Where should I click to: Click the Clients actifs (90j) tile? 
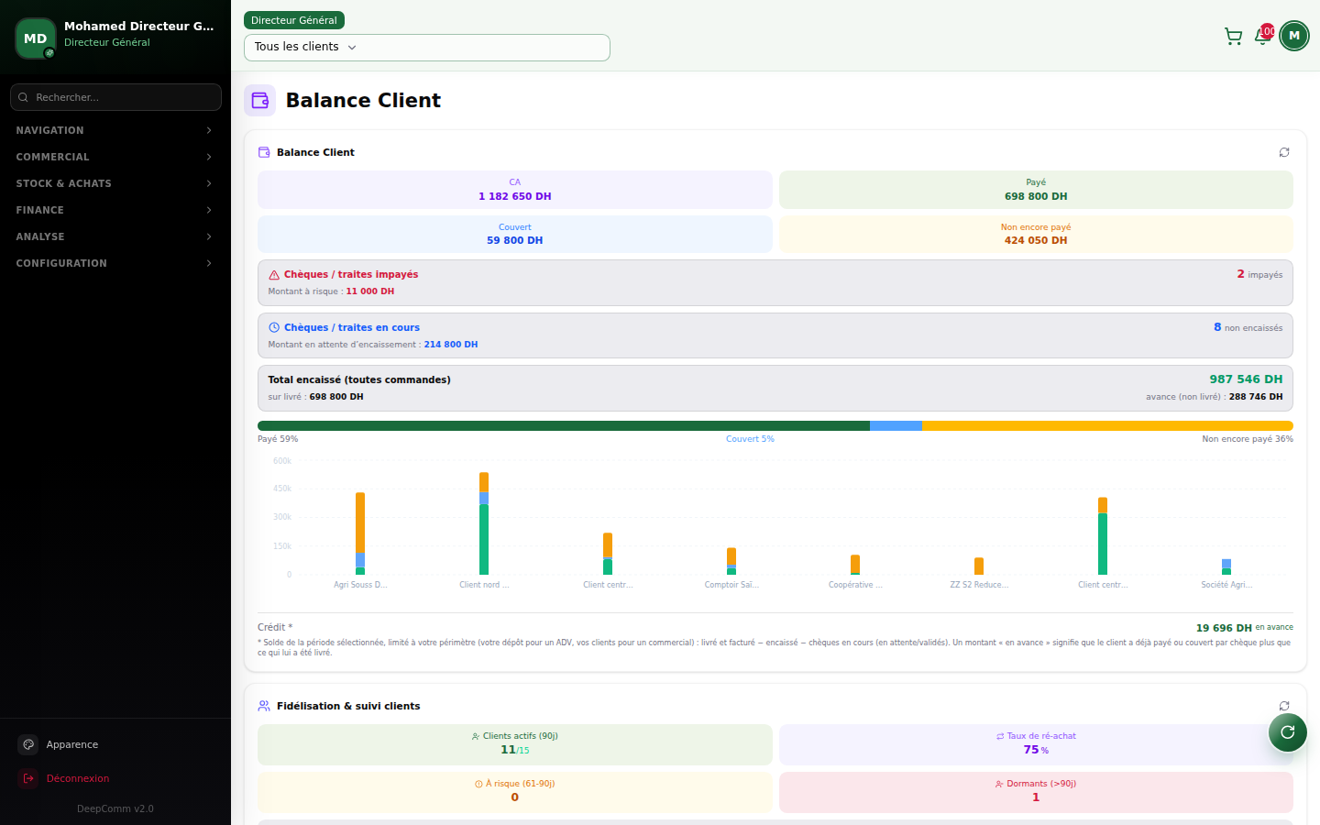click(x=515, y=744)
